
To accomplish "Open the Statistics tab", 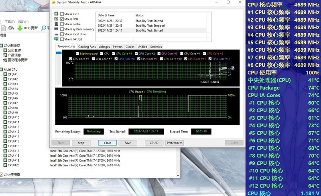I will coord(156,47).
